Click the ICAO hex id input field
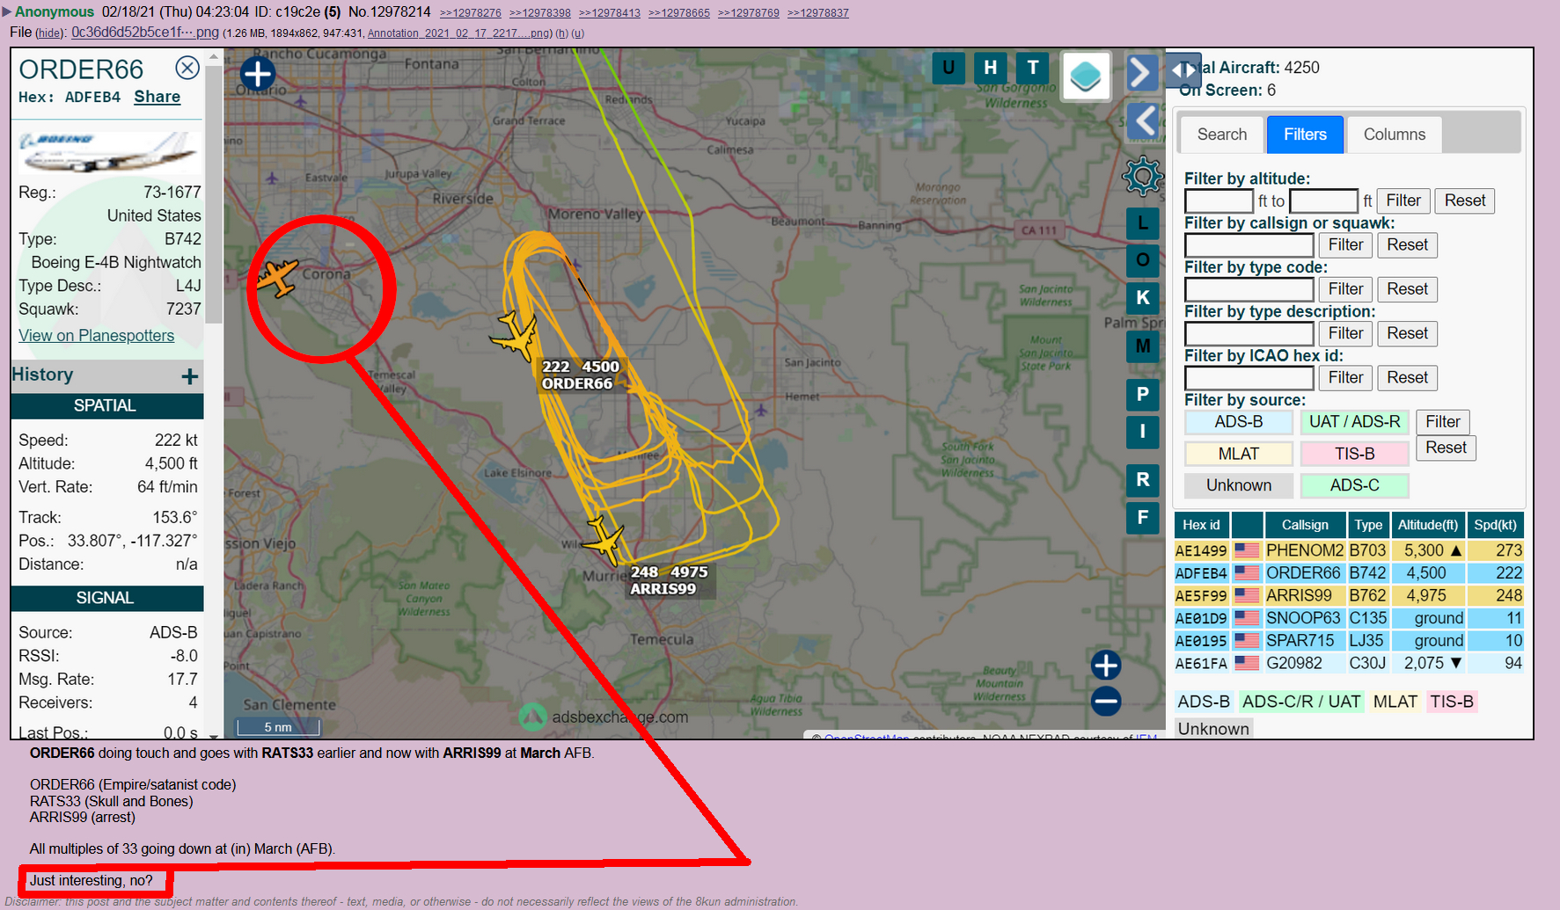1560x910 pixels. click(1249, 378)
